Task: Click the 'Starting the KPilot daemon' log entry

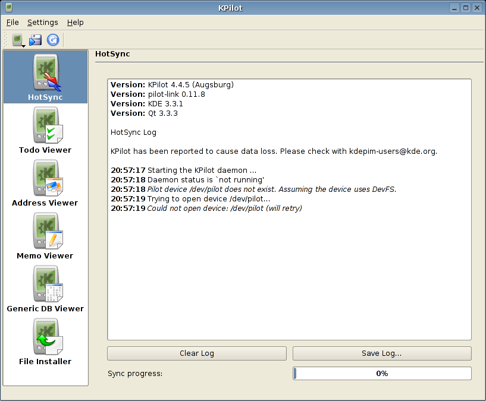Action: coord(183,170)
